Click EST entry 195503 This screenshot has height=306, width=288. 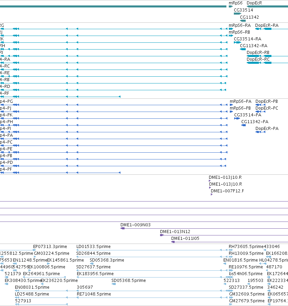[x=256, y=281]
